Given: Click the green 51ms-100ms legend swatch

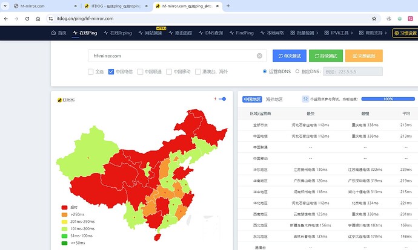Looking at the screenshot, I should pyautogui.click(x=64, y=236).
